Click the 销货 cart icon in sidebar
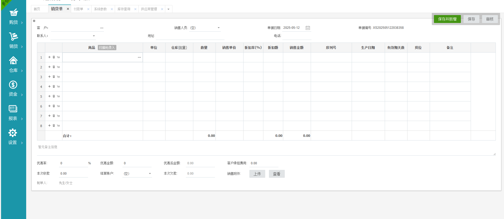Image resolution: width=504 pixels, height=219 pixels. click(13, 36)
